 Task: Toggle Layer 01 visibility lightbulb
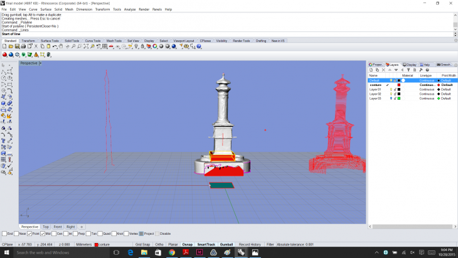(391, 89)
